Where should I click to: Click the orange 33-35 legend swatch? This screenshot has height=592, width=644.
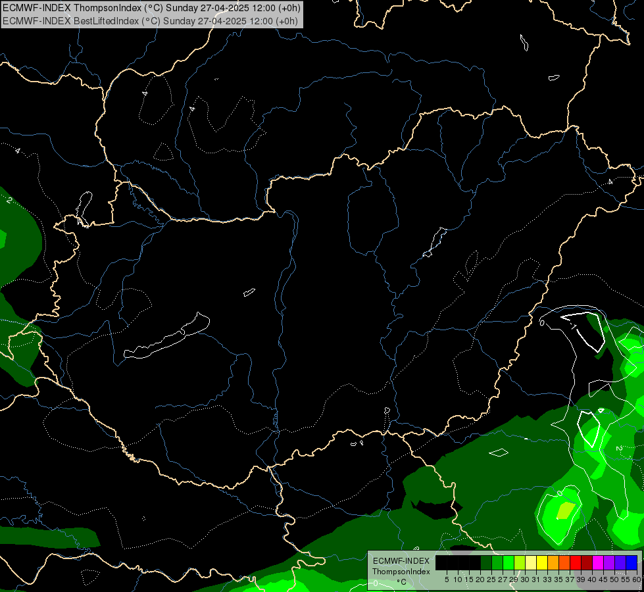tap(553, 562)
